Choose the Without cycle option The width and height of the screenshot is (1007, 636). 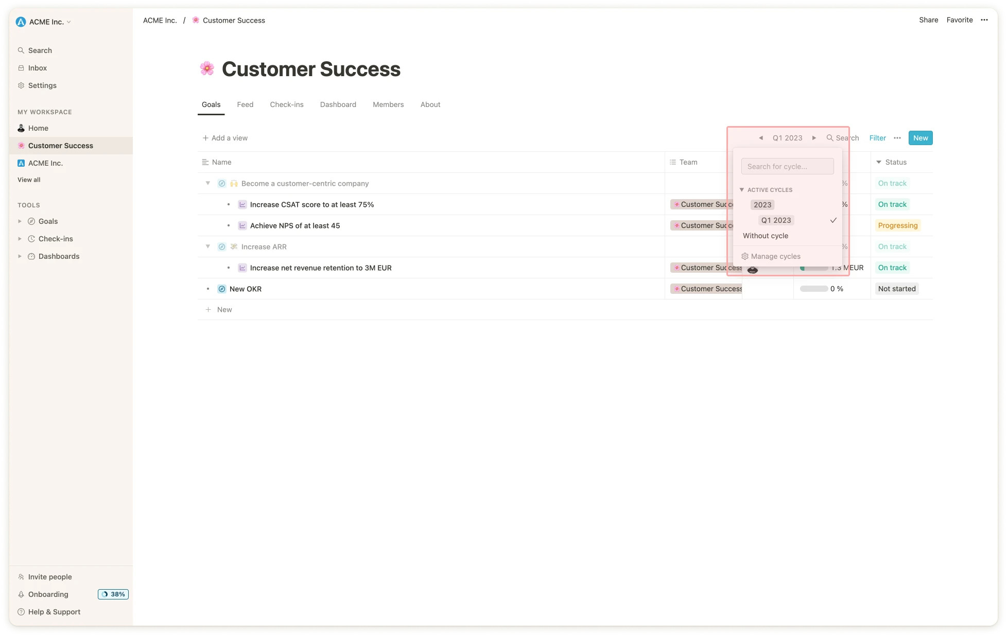765,236
